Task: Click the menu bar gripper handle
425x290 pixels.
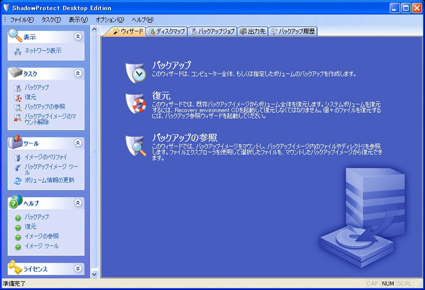Action: pos(5,20)
